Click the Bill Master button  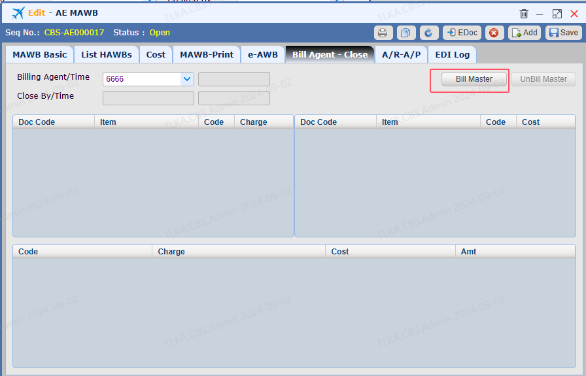point(474,79)
